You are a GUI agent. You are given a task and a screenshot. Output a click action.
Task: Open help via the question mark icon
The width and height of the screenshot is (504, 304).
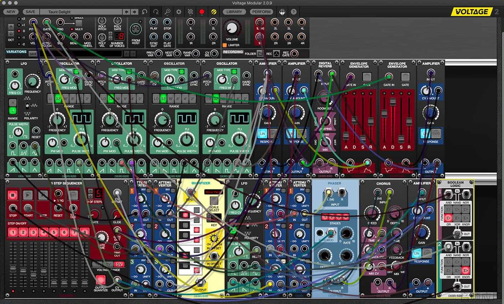tap(293, 12)
